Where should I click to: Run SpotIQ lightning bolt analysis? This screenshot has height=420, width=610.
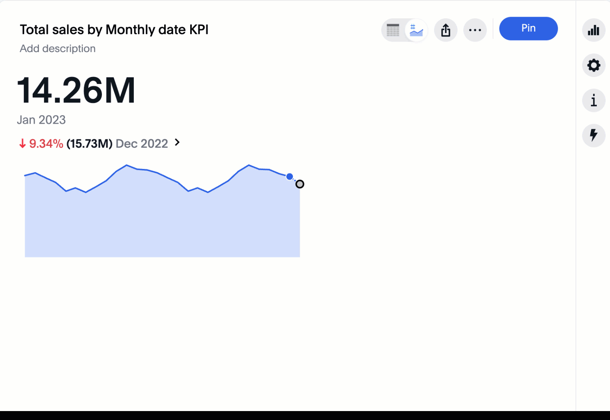[x=593, y=135]
